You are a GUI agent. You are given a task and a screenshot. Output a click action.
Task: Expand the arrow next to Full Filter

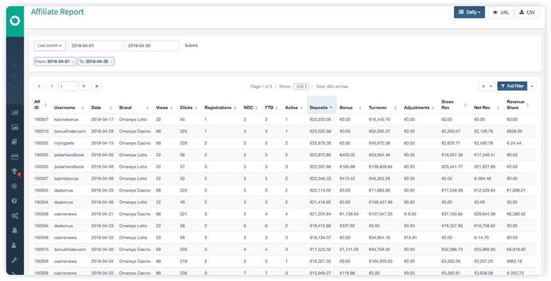pyautogui.click(x=532, y=86)
